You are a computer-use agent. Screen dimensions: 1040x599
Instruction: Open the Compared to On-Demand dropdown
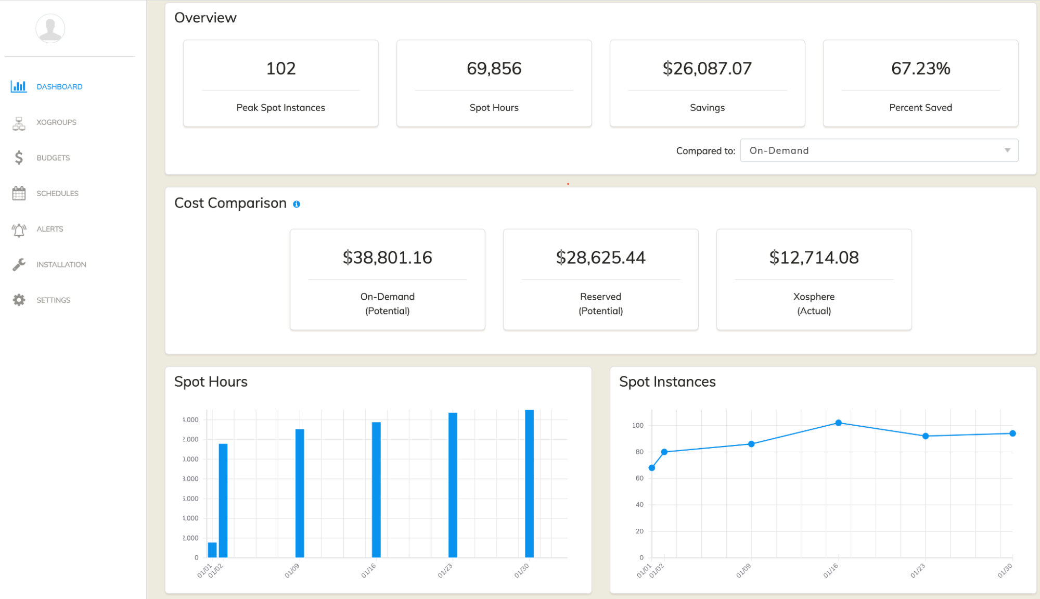click(x=879, y=150)
